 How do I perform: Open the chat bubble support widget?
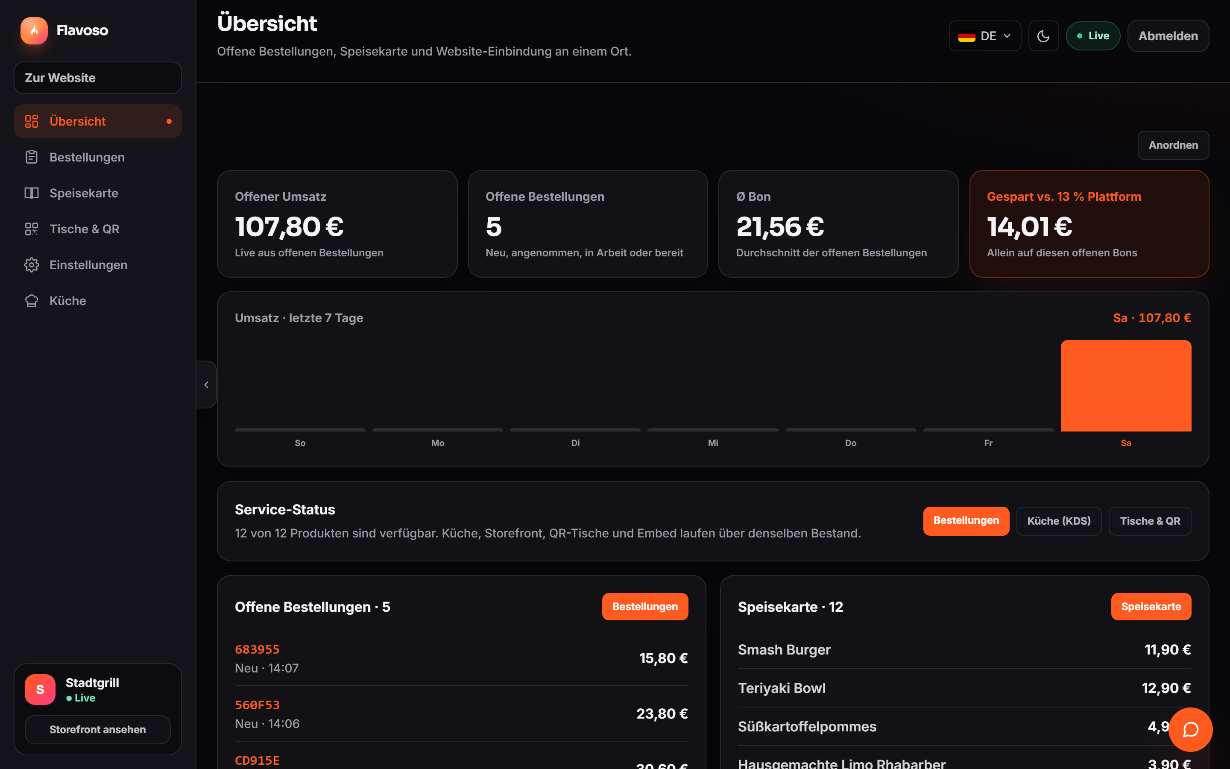pos(1191,729)
